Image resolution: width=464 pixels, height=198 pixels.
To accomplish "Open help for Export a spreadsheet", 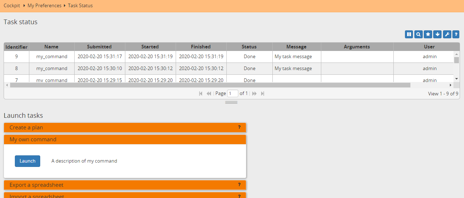I will (239, 185).
